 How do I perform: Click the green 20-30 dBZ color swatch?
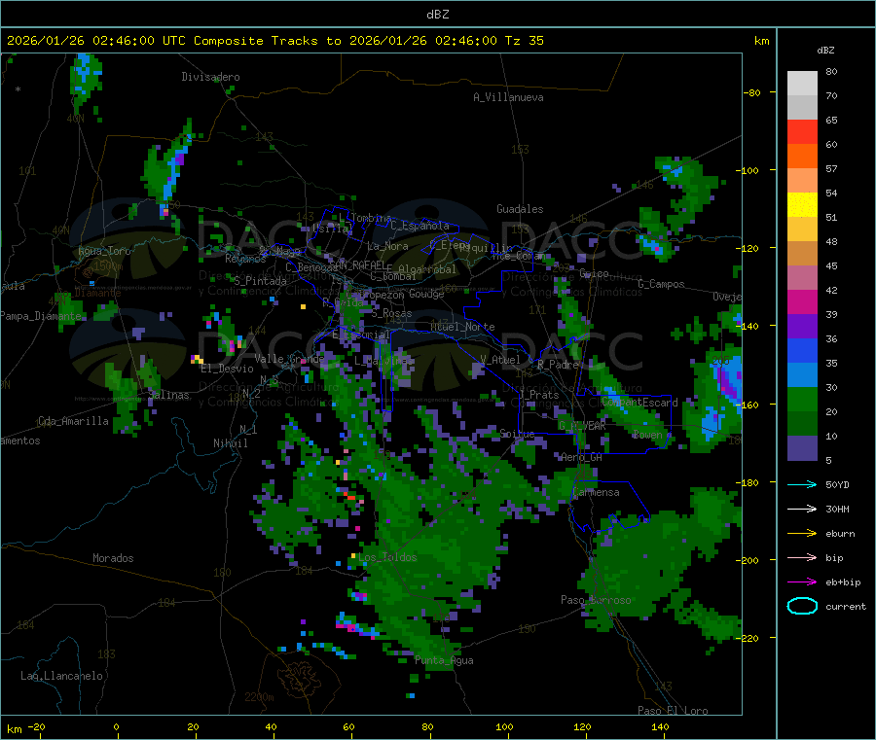click(802, 400)
